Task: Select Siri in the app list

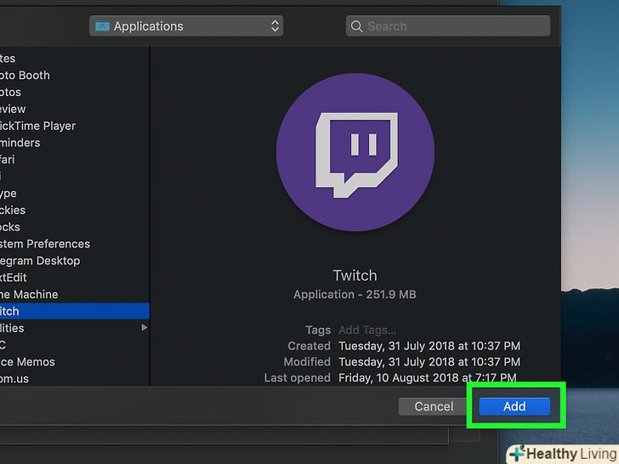Action: [75, 177]
